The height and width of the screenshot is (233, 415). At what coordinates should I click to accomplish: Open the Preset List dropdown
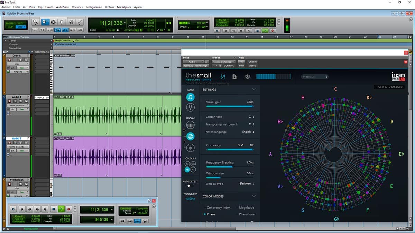(x=314, y=77)
